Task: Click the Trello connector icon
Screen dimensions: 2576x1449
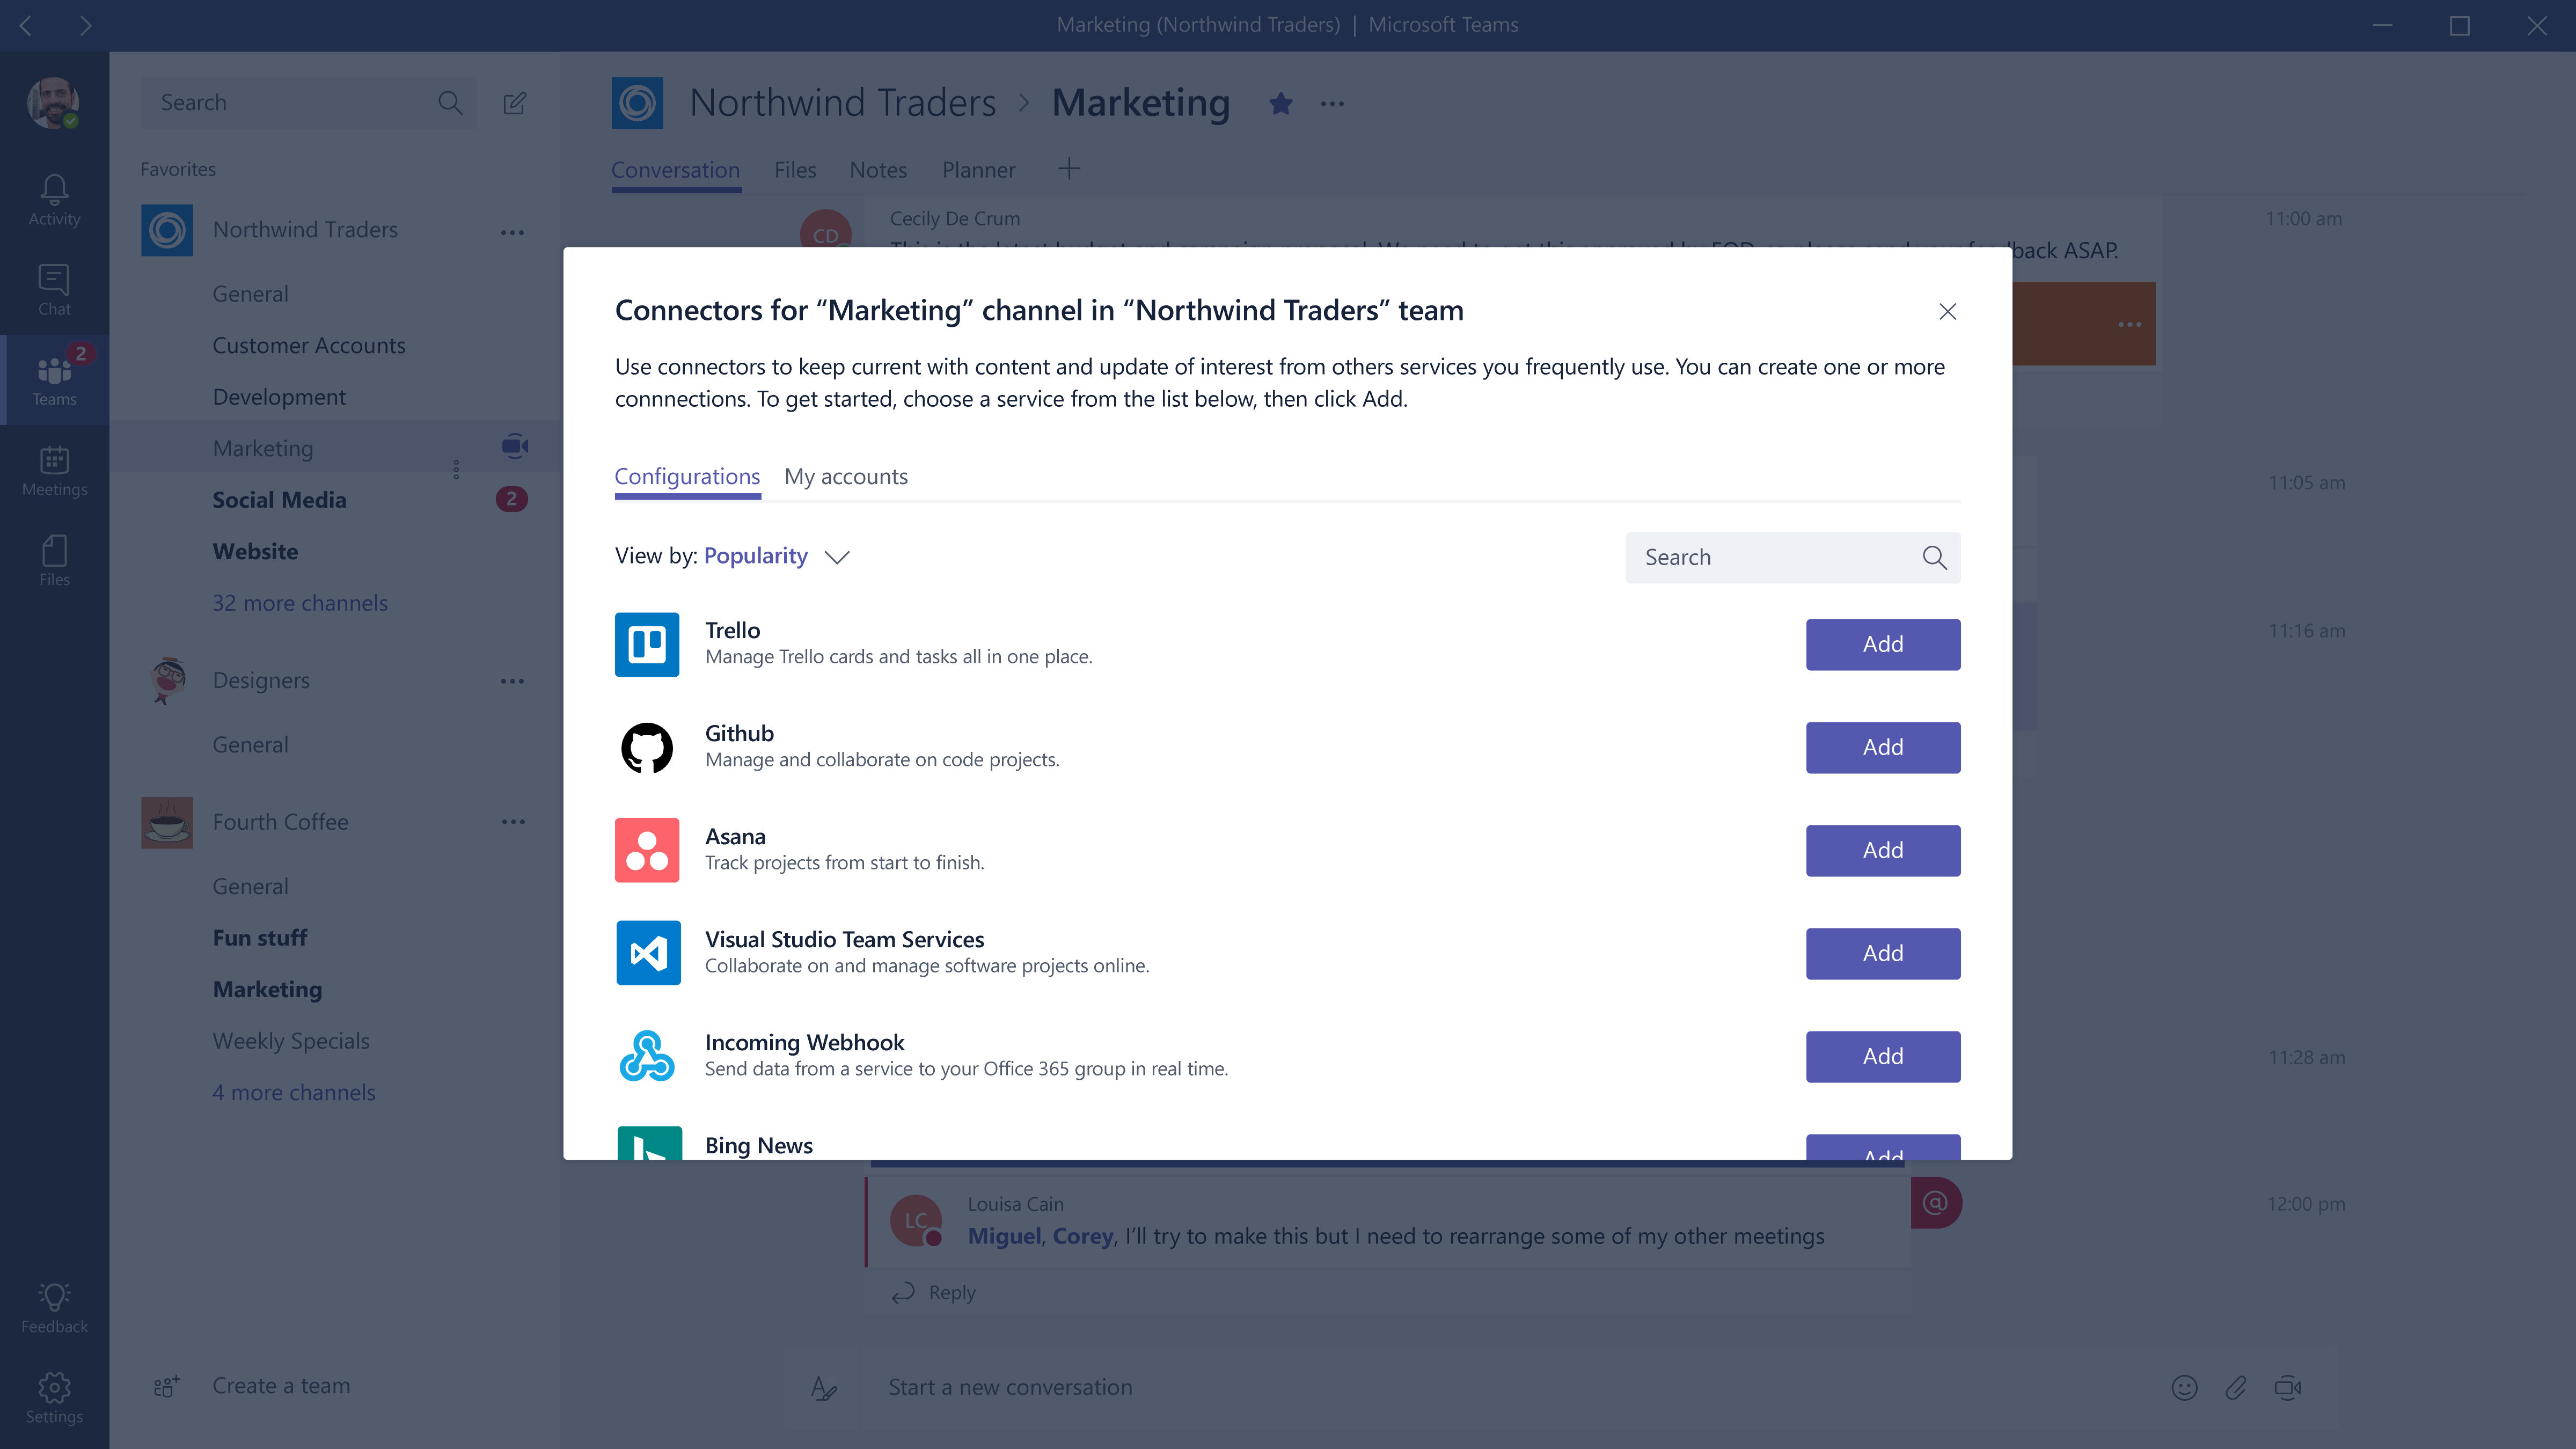Action: pyautogui.click(x=646, y=642)
